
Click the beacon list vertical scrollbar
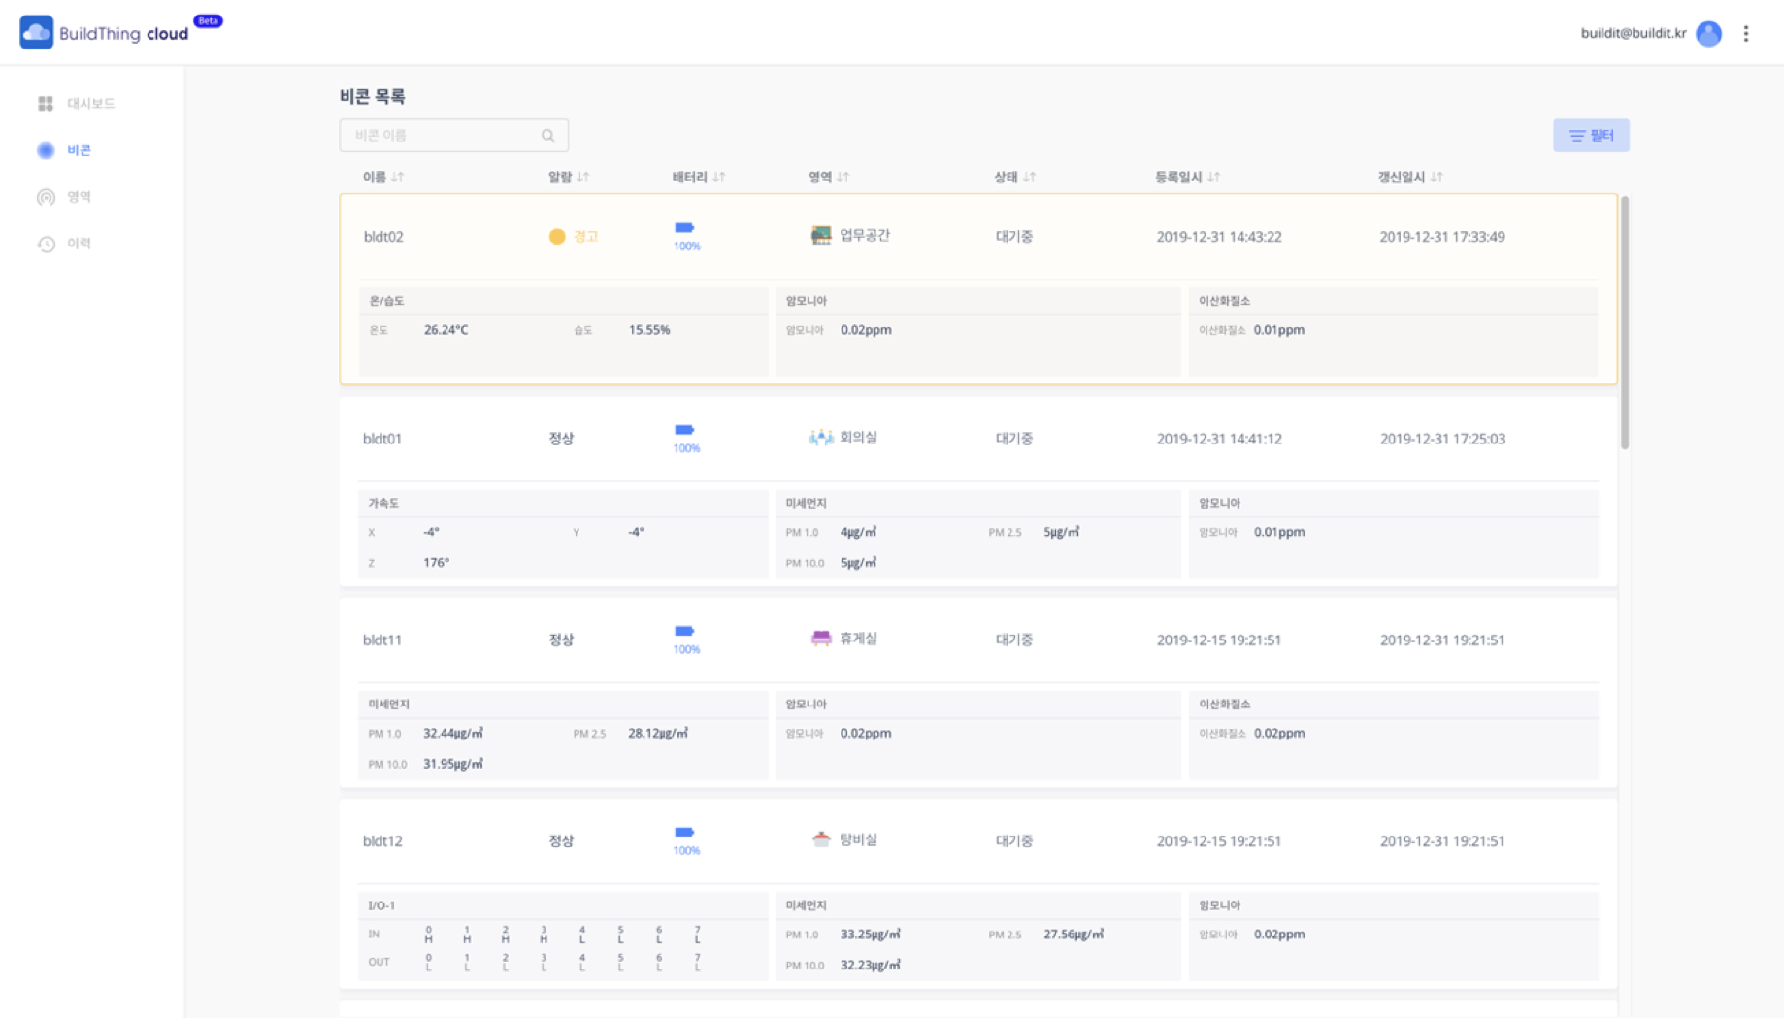coord(1625,322)
